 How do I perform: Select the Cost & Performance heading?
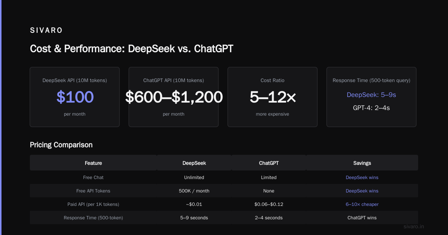(131, 49)
